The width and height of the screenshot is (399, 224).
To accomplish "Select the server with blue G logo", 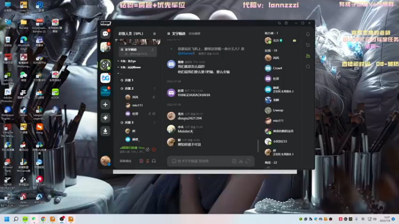I will coord(105,78).
